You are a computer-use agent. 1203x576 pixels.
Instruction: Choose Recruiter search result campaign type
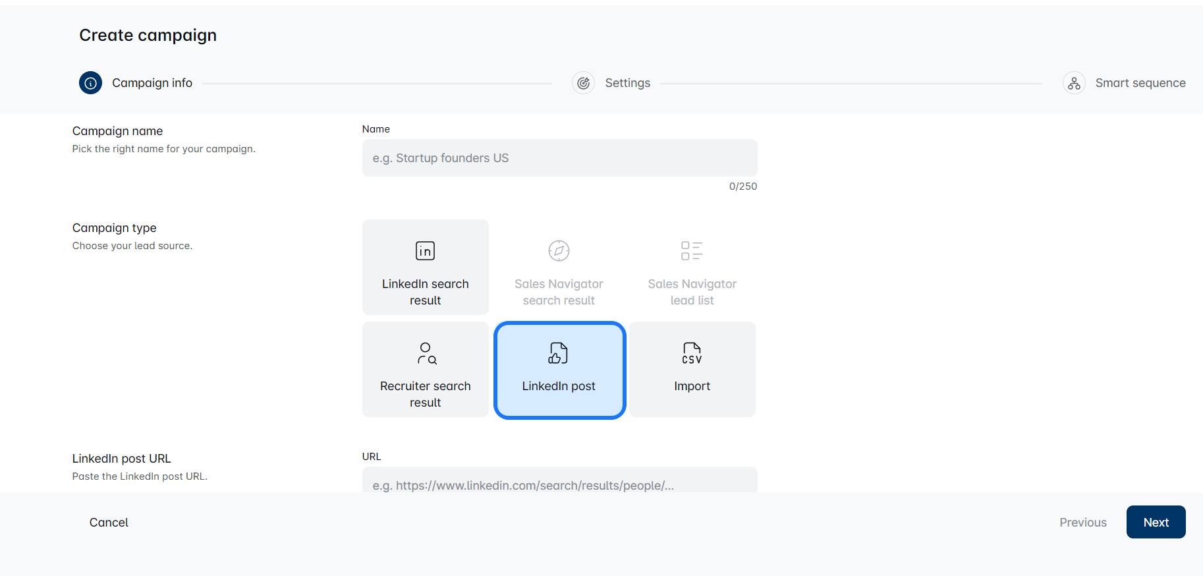coord(425,393)
